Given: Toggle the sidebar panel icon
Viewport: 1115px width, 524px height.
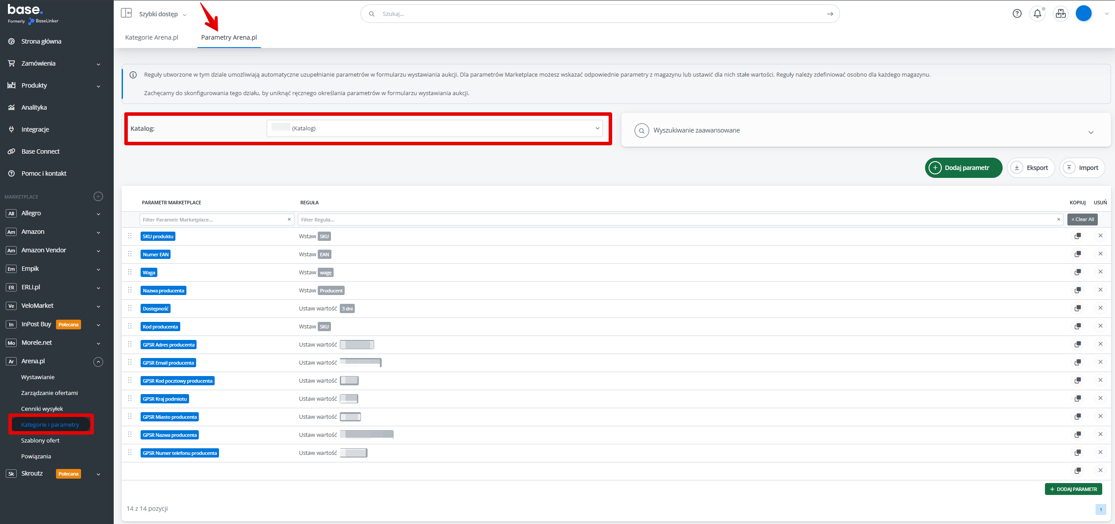Looking at the screenshot, I should 126,13.
